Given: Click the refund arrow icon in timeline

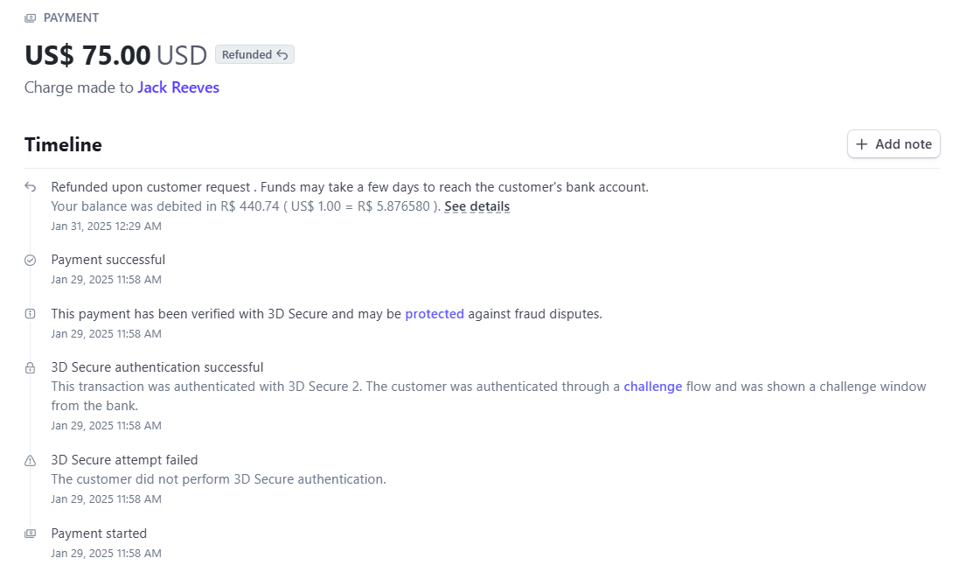Looking at the screenshot, I should point(30,187).
